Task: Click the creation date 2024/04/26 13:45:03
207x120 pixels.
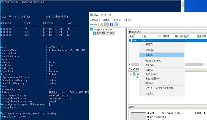Action: point(172,113)
